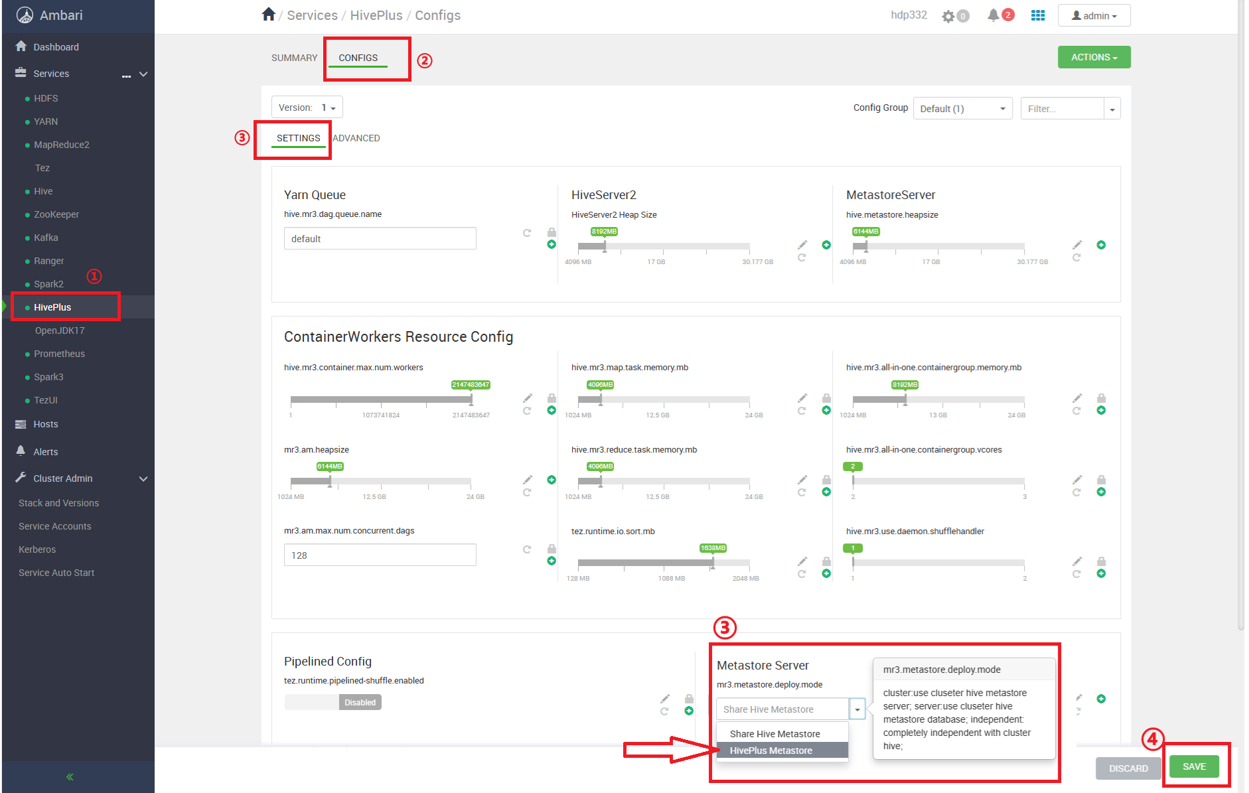Screen dimensions: 1249x793
Task: Click green plus override for hive.mr3.dag.queue.name
Action: click(x=551, y=245)
